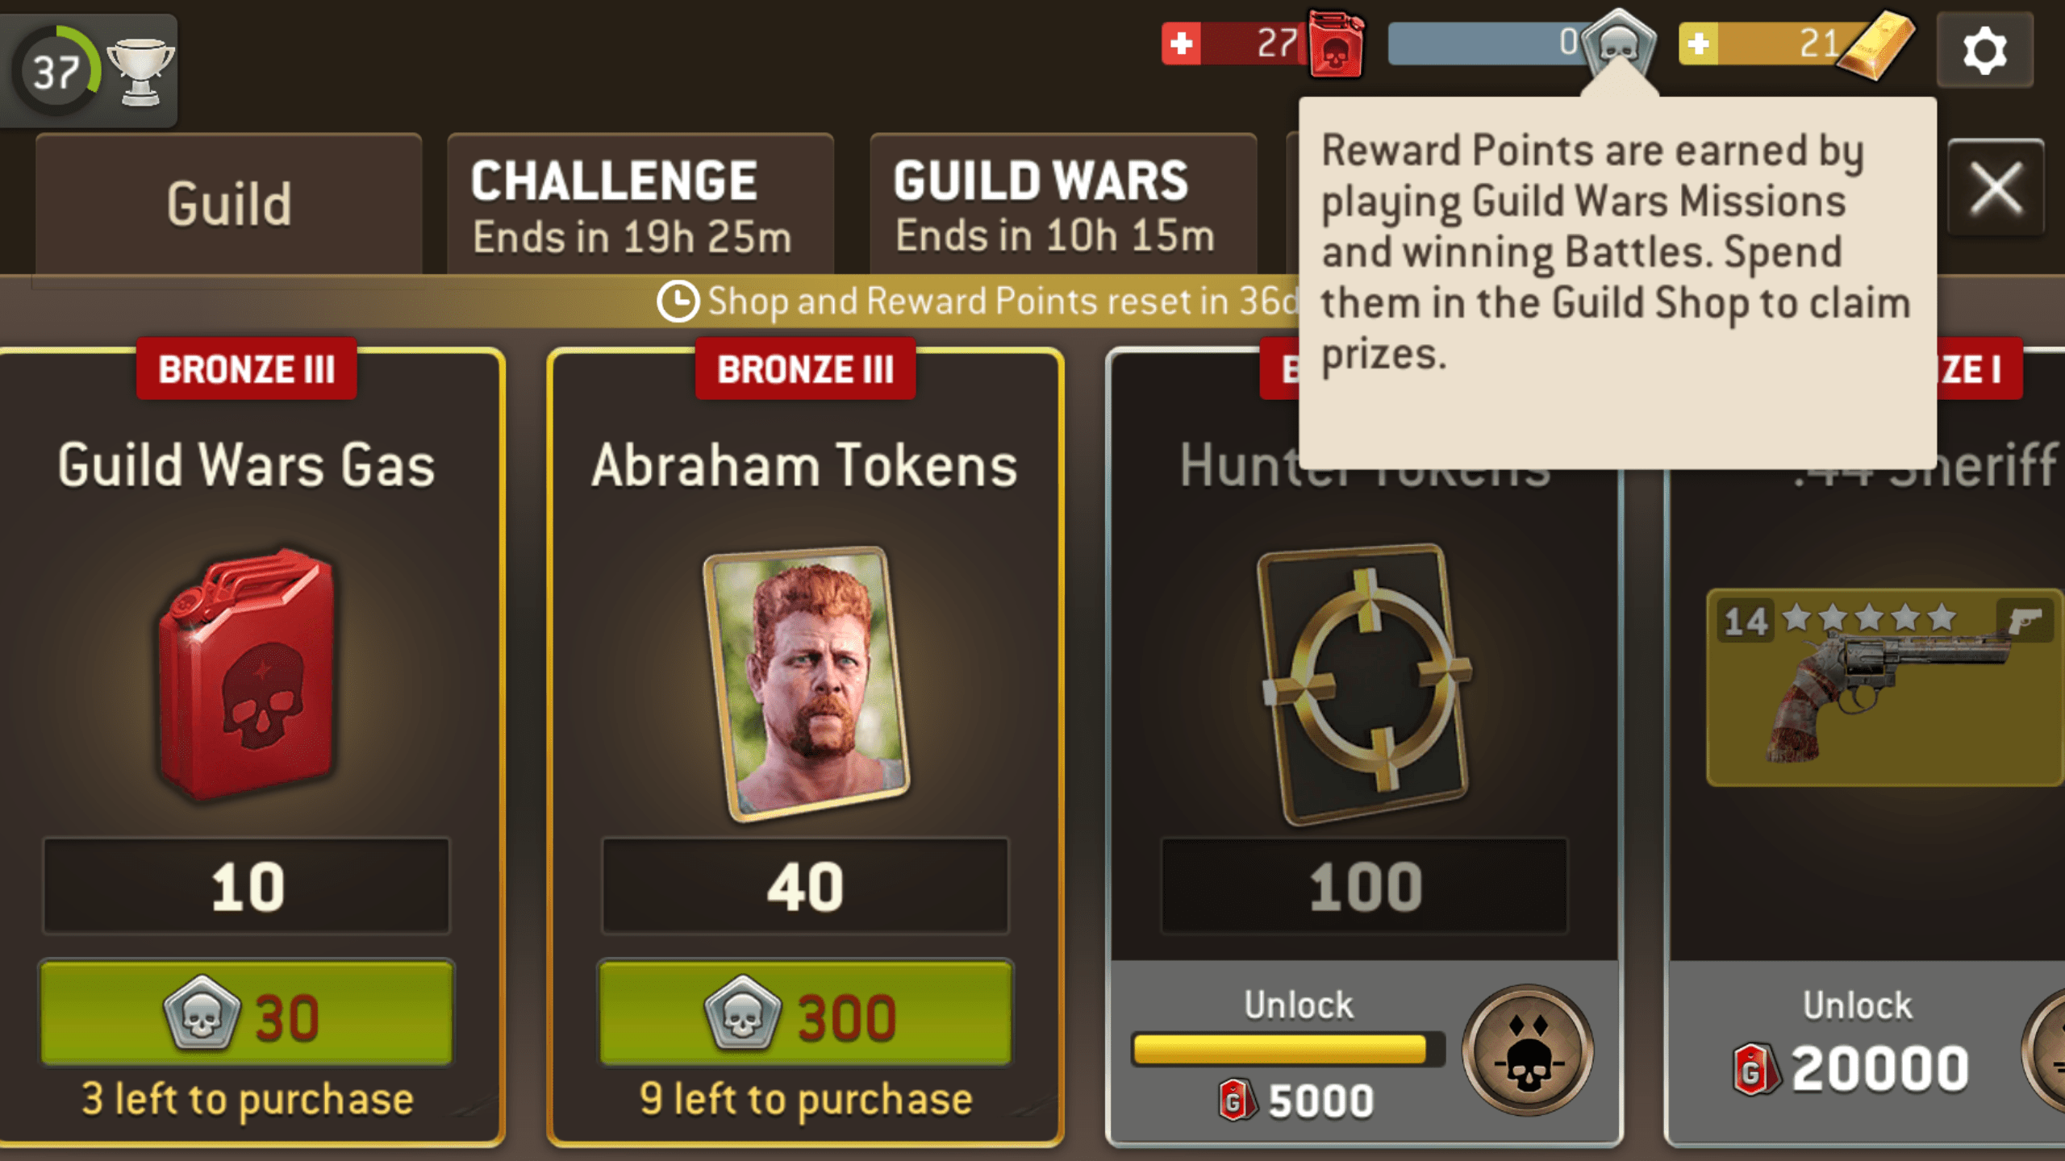Close the shop with X button

click(x=1996, y=188)
